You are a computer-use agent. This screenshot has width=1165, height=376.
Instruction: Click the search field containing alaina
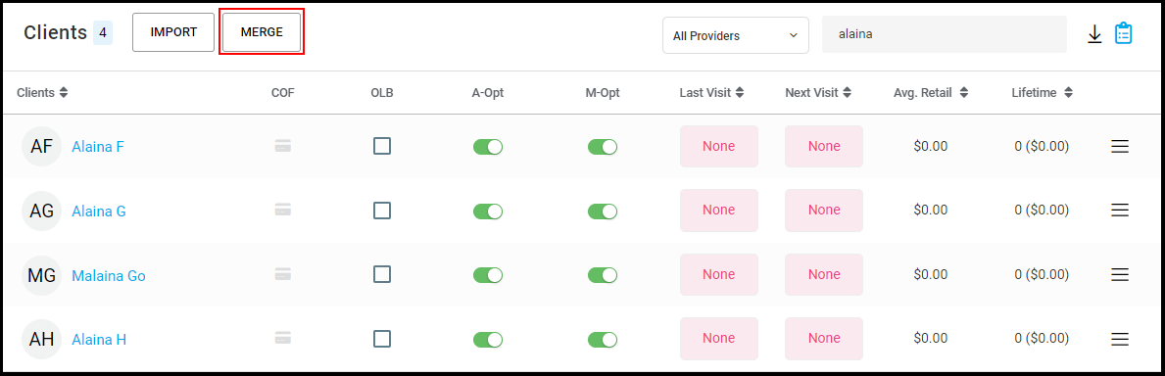pos(945,34)
